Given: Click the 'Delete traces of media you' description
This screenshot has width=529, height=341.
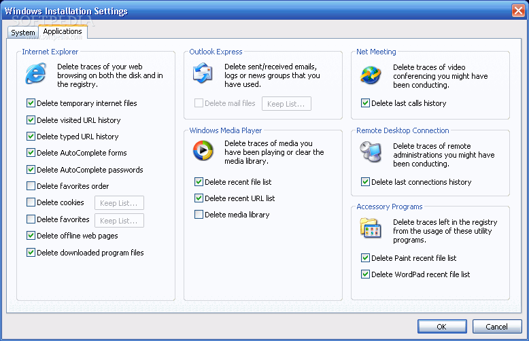Looking at the screenshot, I should 274,152.
